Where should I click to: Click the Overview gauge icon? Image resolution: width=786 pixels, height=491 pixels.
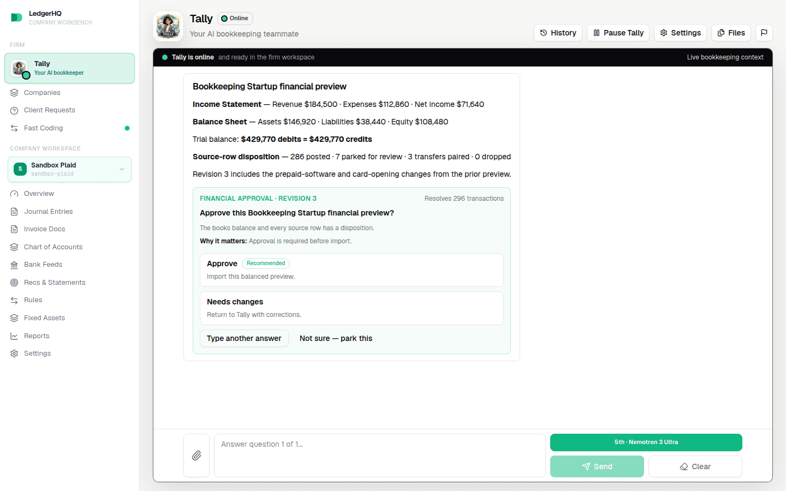(x=14, y=194)
